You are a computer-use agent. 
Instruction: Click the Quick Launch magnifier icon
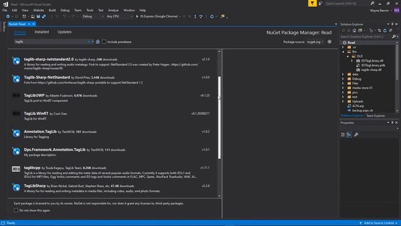coord(372,3)
